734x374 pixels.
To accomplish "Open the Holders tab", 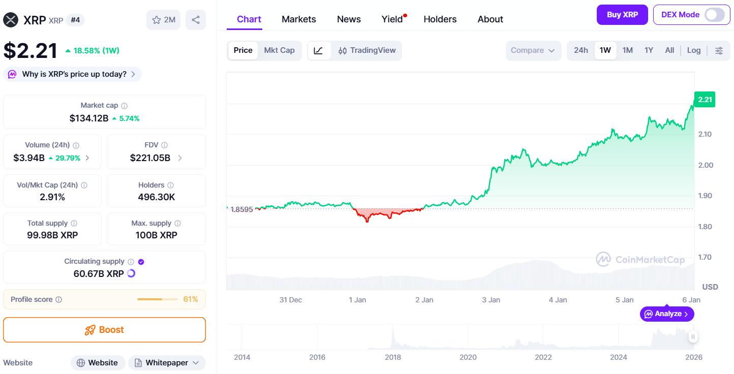I will 440,19.
